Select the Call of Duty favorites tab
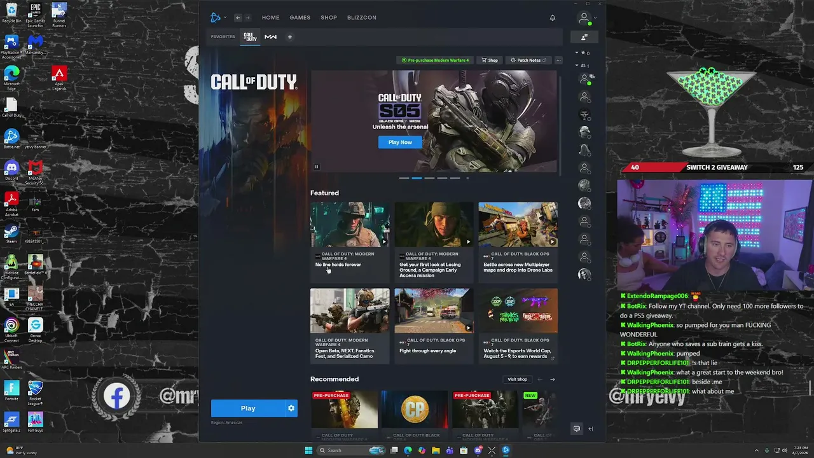 tap(251, 37)
